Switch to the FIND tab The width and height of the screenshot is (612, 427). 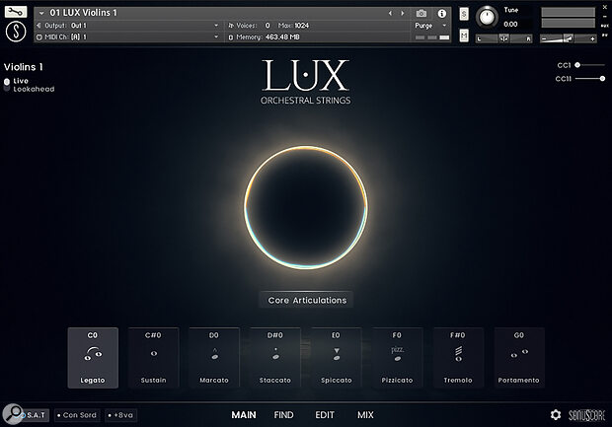pyautogui.click(x=283, y=415)
